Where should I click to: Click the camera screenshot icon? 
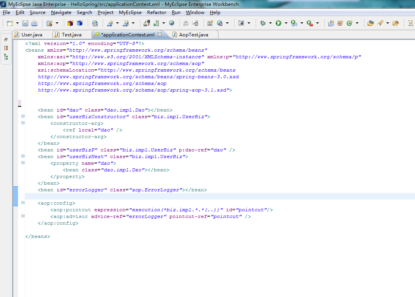[241, 23]
